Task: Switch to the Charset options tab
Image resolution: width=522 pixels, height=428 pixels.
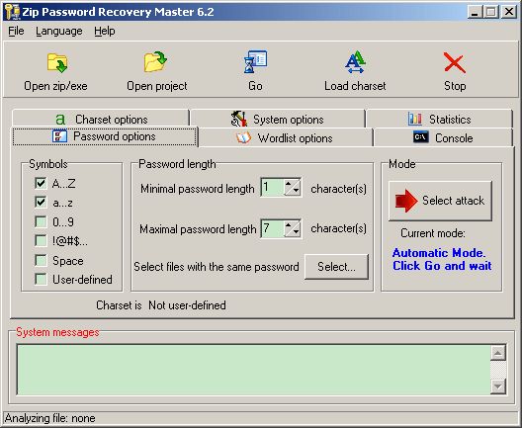Action: 101,120
